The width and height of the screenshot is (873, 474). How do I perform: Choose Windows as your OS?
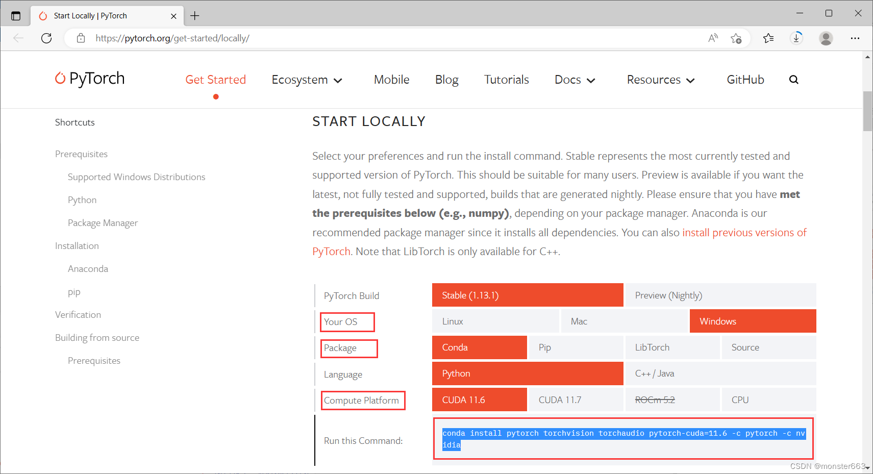753,321
